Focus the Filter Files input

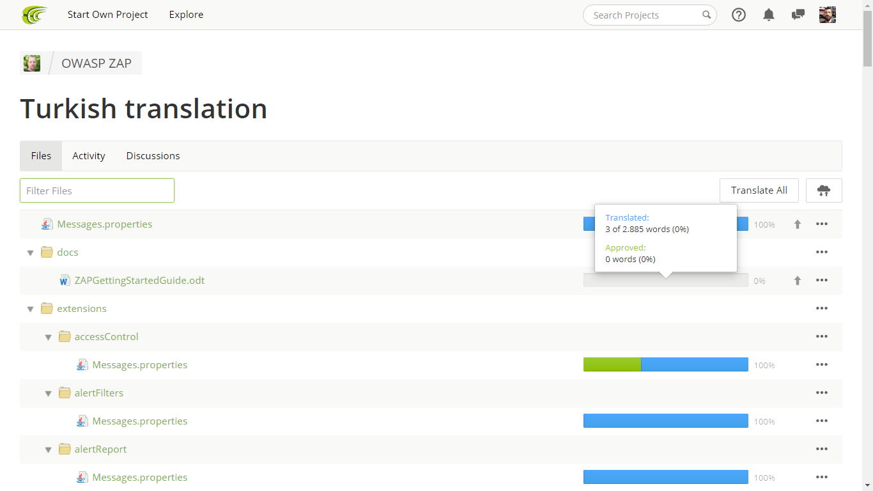[97, 191]
